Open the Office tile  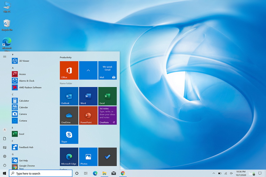click(x=69, y=70)
